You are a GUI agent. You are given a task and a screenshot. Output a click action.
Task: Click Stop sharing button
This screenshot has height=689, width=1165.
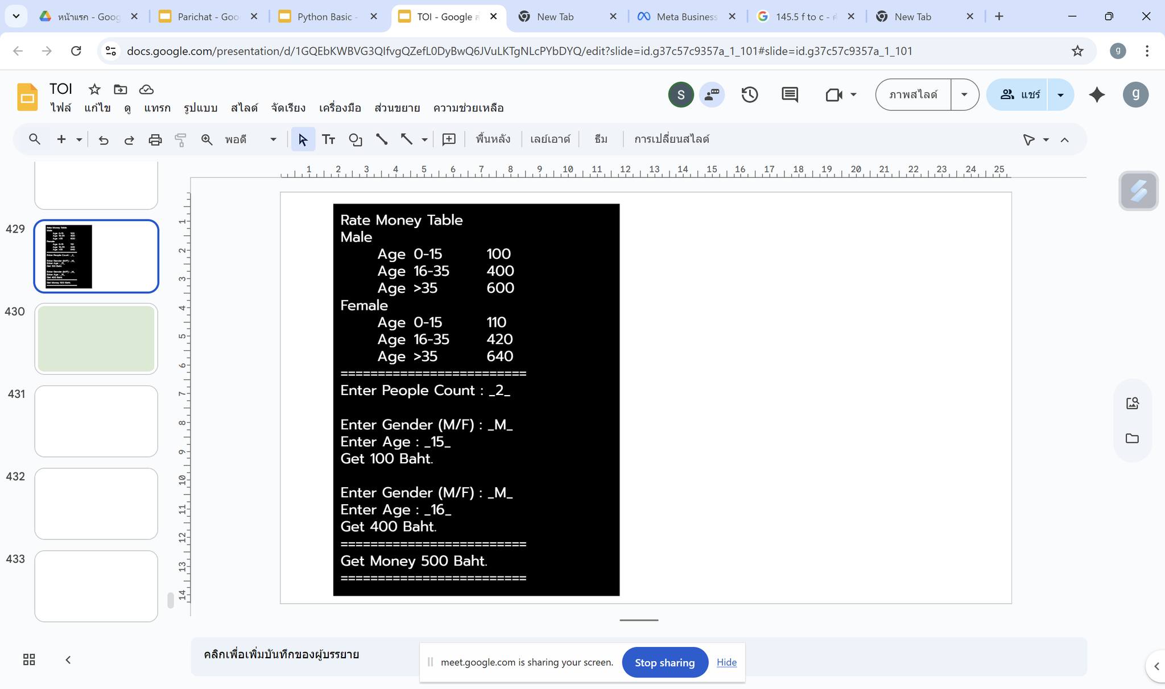664,662
